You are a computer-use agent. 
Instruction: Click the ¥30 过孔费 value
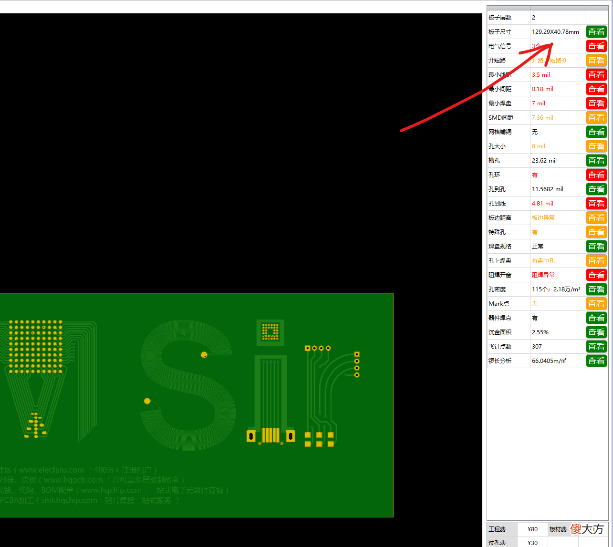click(x=532, y=543)
